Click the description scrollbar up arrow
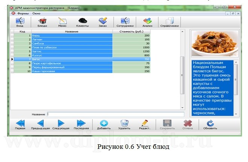 coord(236,62)
